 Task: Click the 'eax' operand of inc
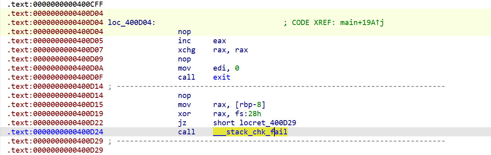220,41
